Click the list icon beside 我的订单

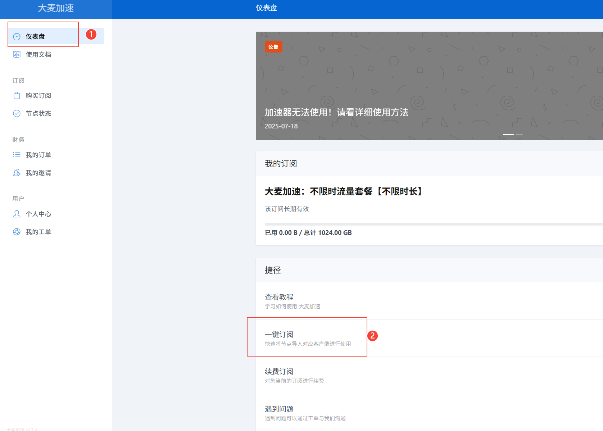[x=17, y=155]
